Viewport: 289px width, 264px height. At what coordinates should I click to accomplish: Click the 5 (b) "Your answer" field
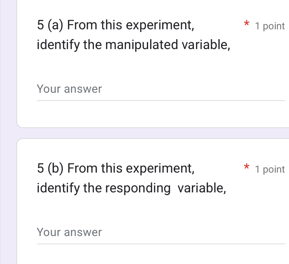click(x=161, y=233)
